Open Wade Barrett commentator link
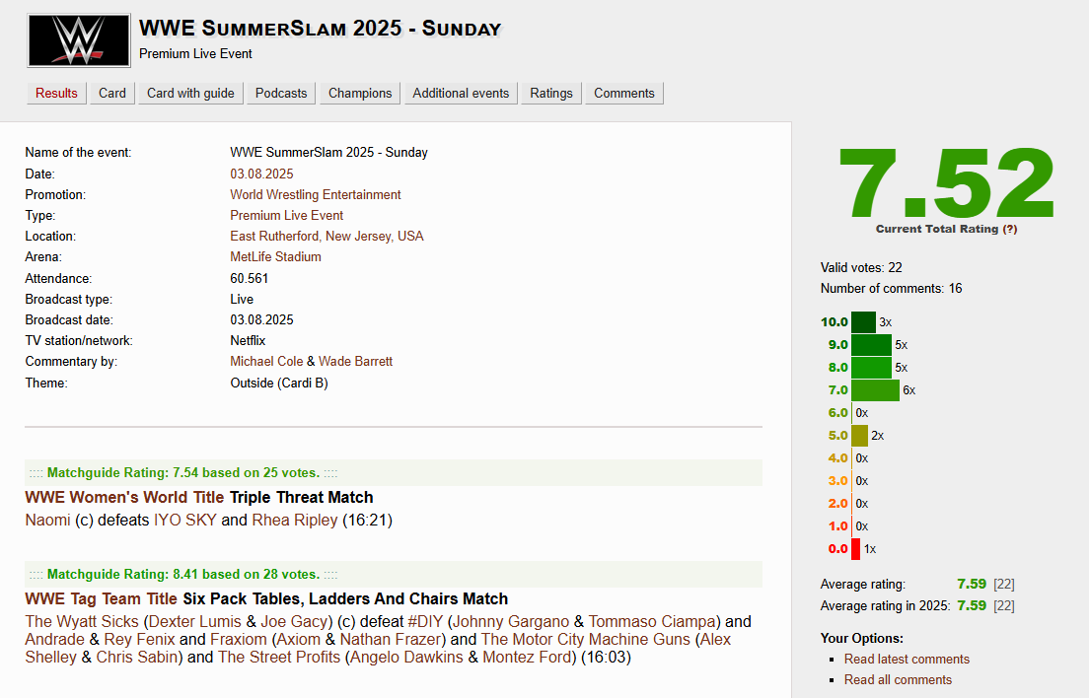Viewport: 1089px width, 698px height. pyautogui.click(x=355, y=361)
